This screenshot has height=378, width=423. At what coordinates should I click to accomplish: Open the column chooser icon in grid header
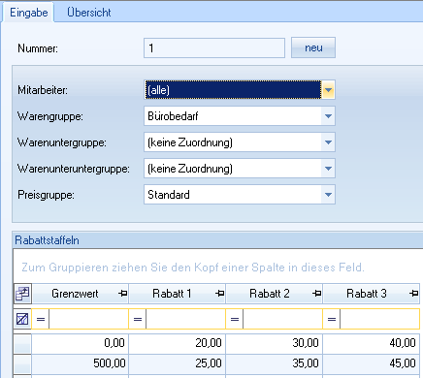point(22,294)
